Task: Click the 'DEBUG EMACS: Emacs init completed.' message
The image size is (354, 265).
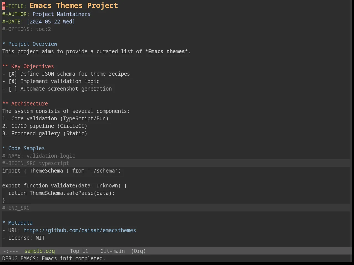Action: 54,258
